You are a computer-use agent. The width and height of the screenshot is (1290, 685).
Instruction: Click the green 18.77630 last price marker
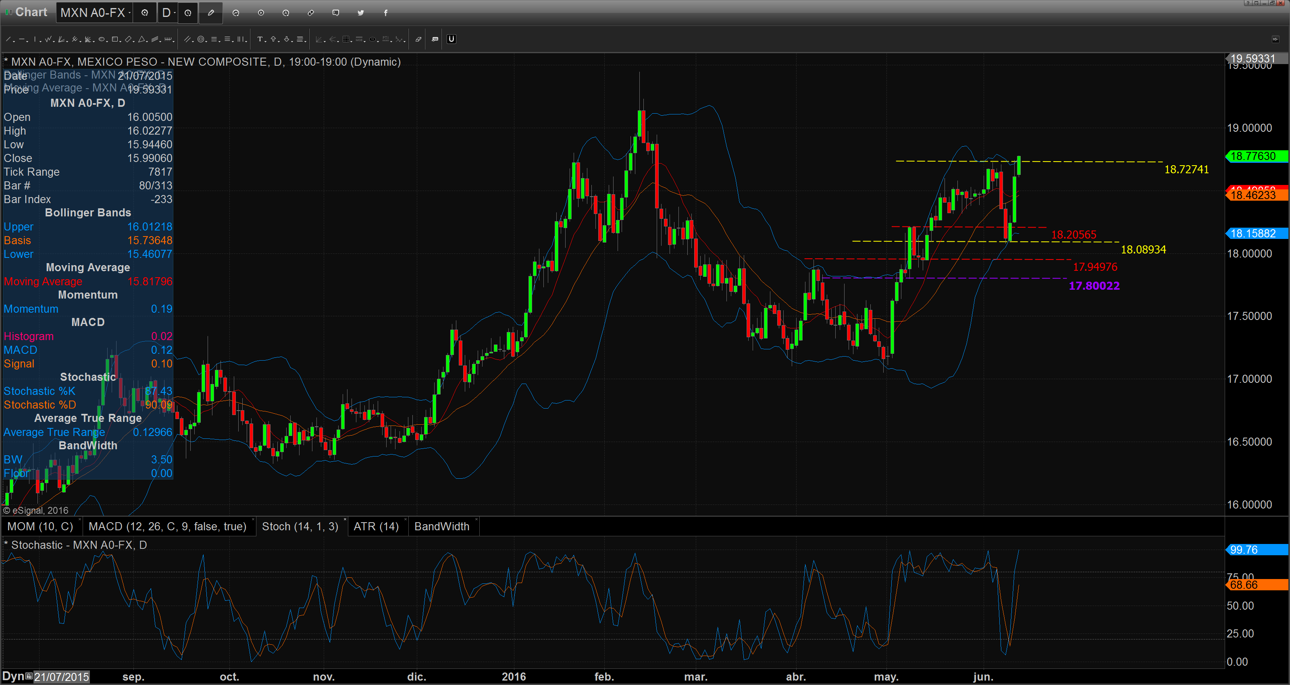click(1257, 156)
